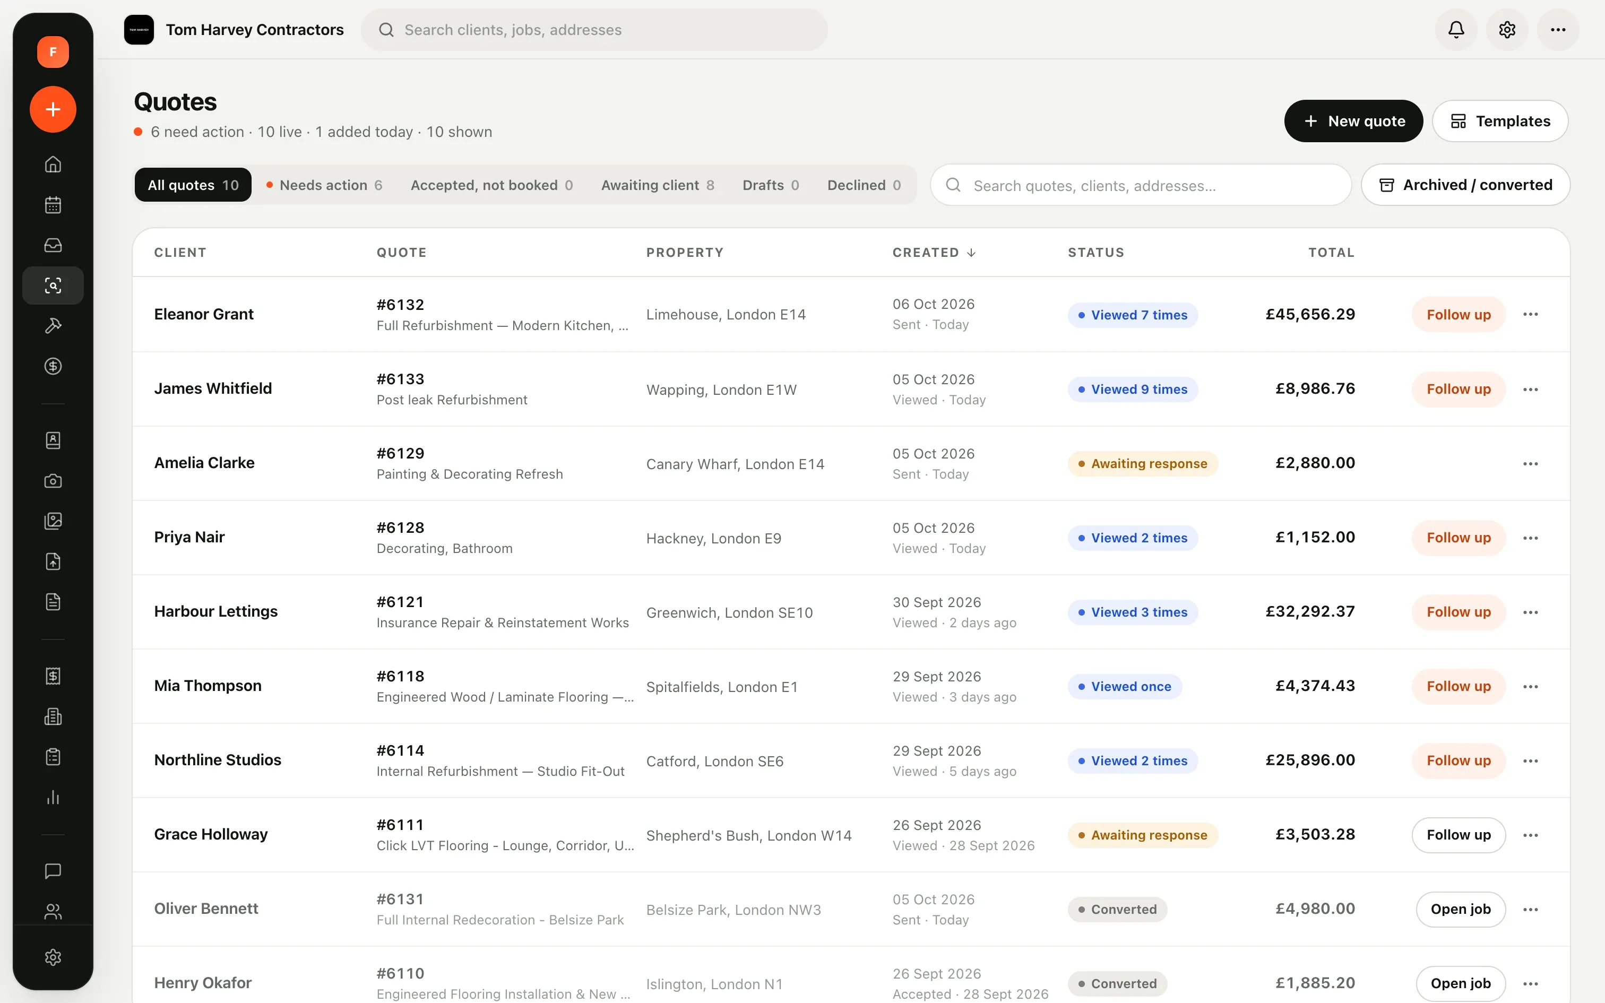This screenshot has height=1003, width=1605.
Task: Open the text document icon in sidebar
Action: click(x=53, y=602)
